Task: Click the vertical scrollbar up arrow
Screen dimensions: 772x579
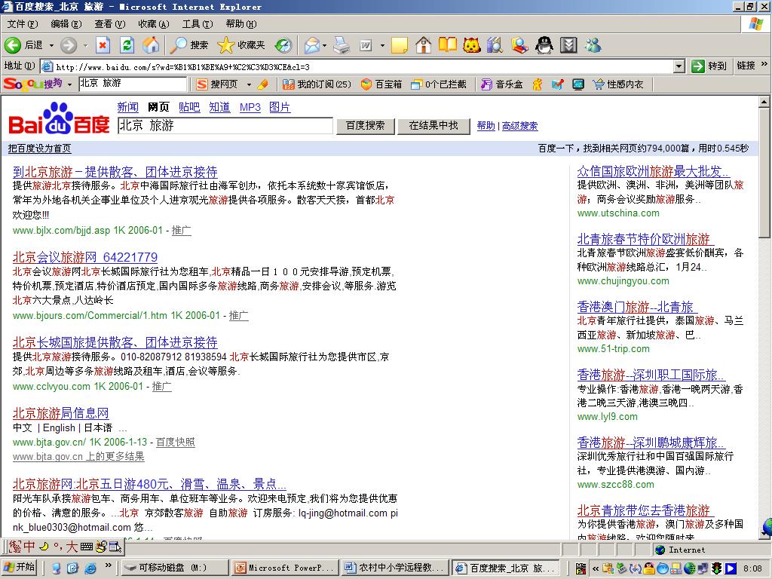Action: pos(764,102)
